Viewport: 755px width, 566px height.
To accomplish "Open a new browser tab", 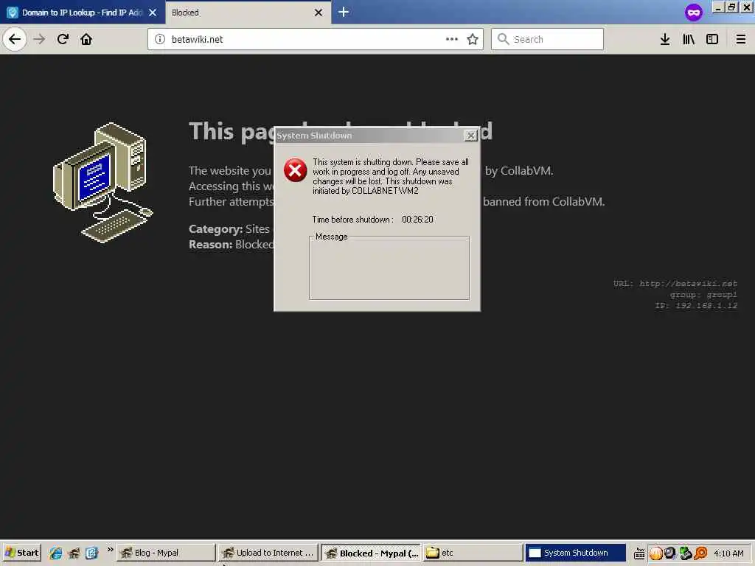I will (344, 12).
